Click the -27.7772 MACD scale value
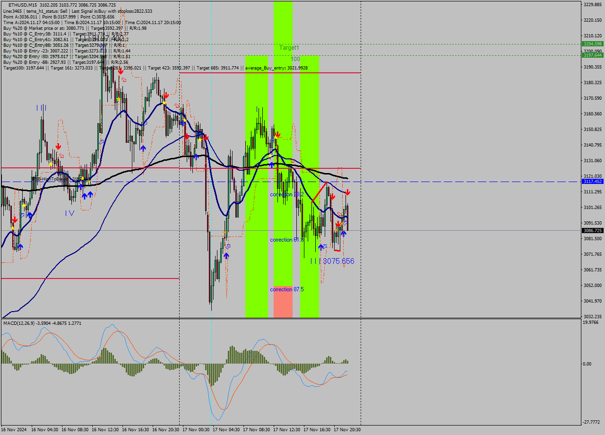This screenshot has width=605, height=435. [592, 422]
